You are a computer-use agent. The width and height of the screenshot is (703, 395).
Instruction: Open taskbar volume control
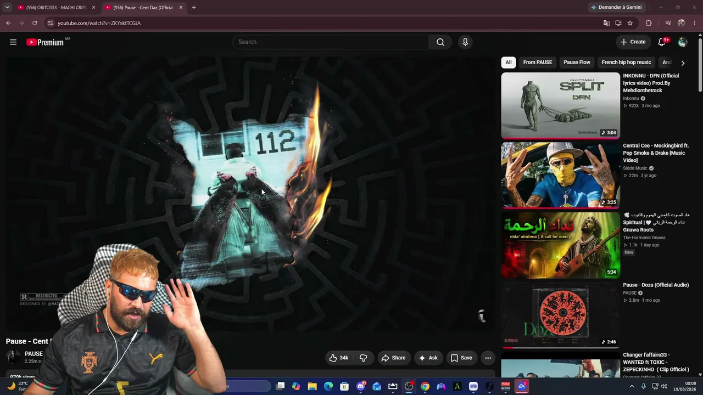point(663,386)
